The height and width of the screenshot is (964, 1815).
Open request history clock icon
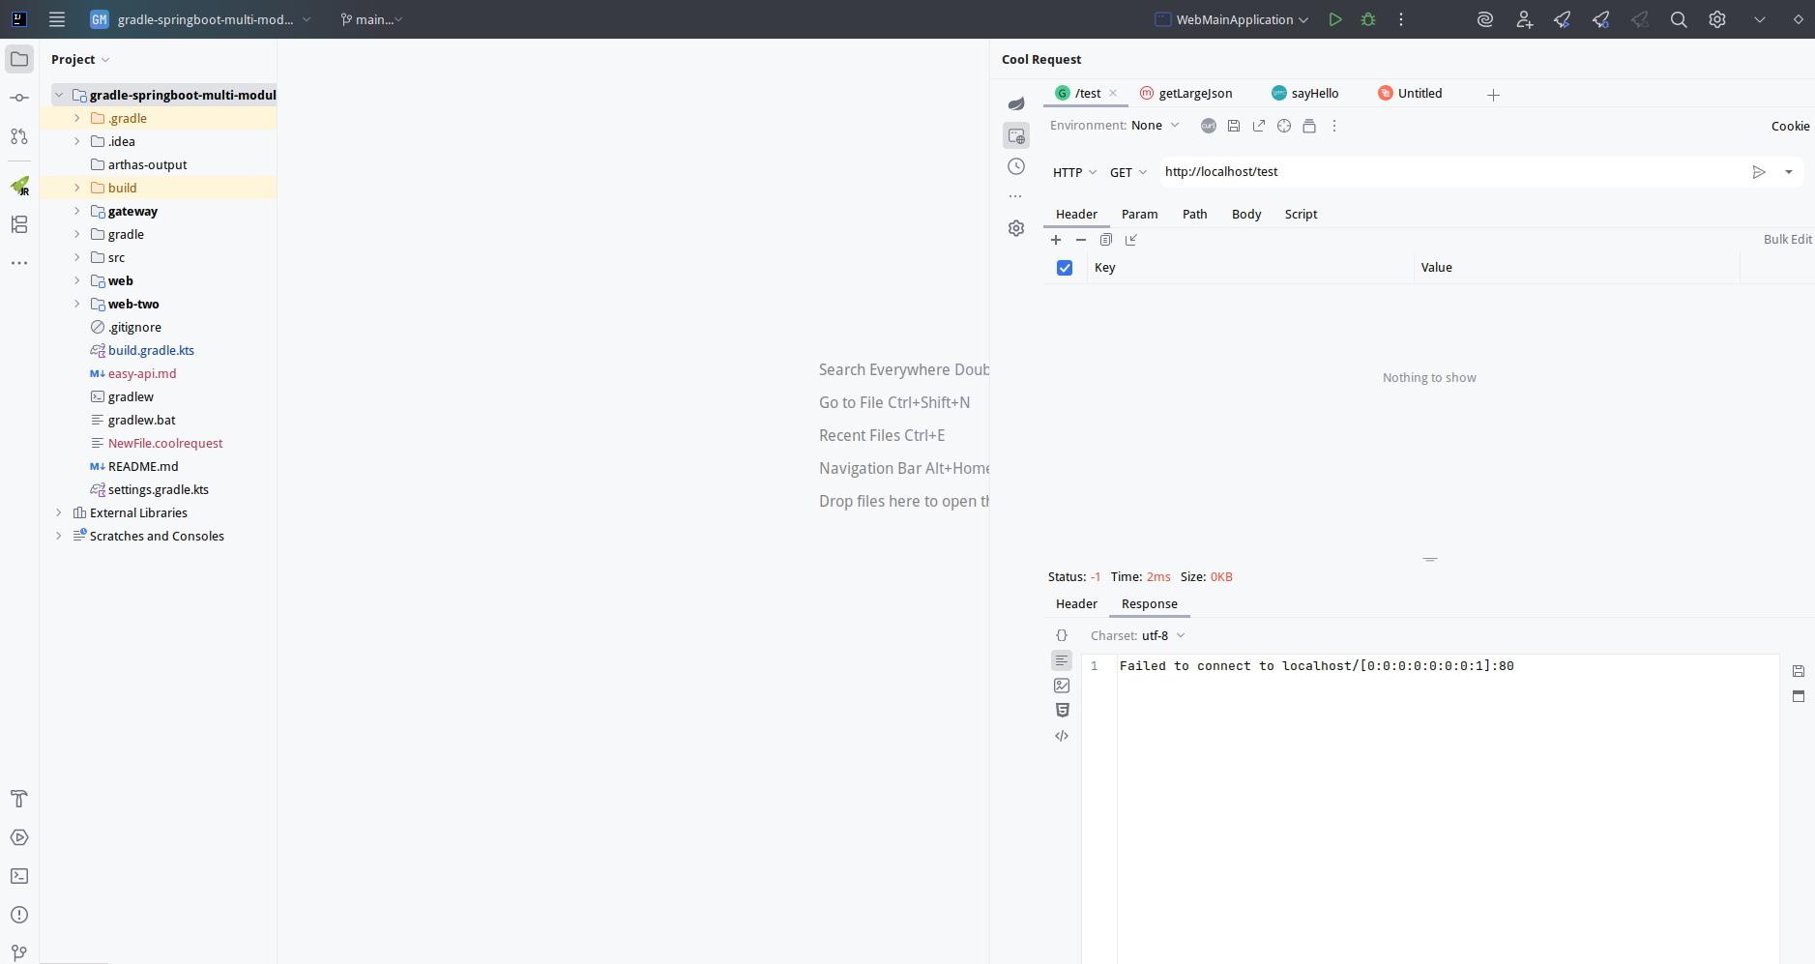1016,166
